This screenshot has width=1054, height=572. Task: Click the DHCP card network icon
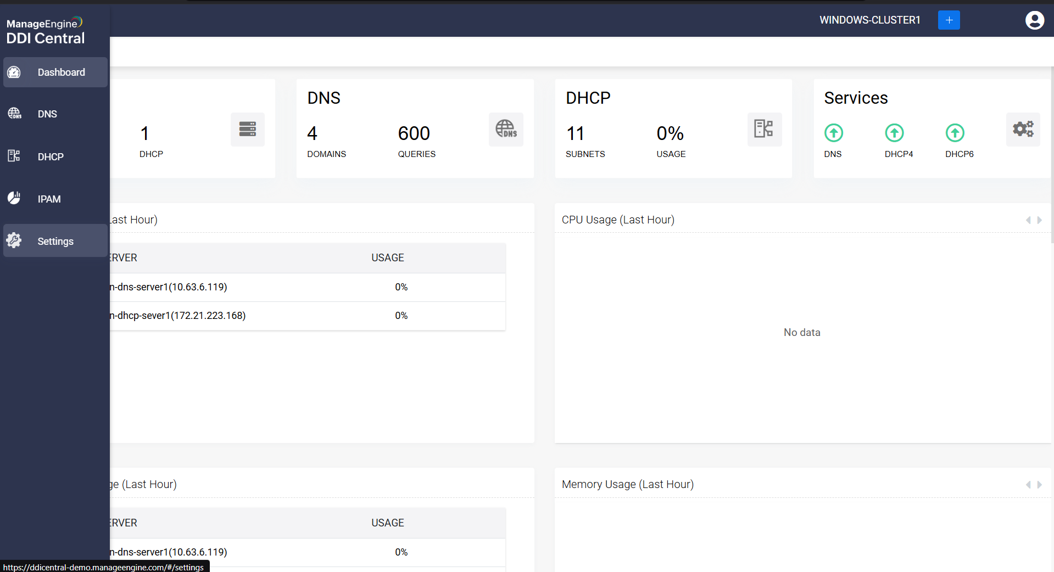pos(764,130)
